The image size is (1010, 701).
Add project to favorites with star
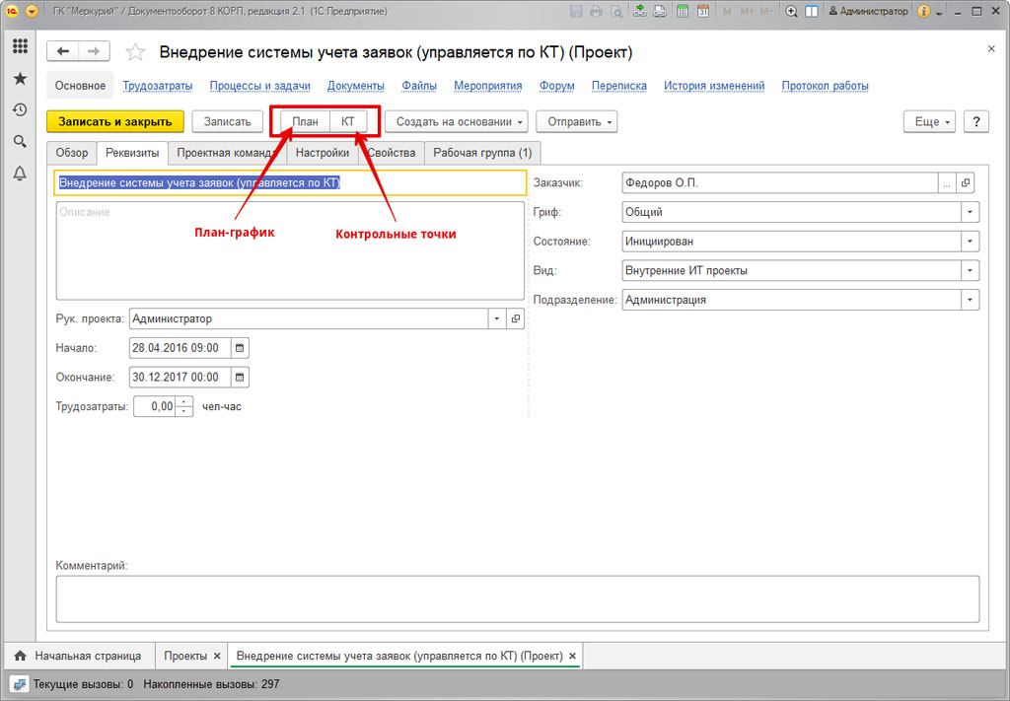[135, 52]
